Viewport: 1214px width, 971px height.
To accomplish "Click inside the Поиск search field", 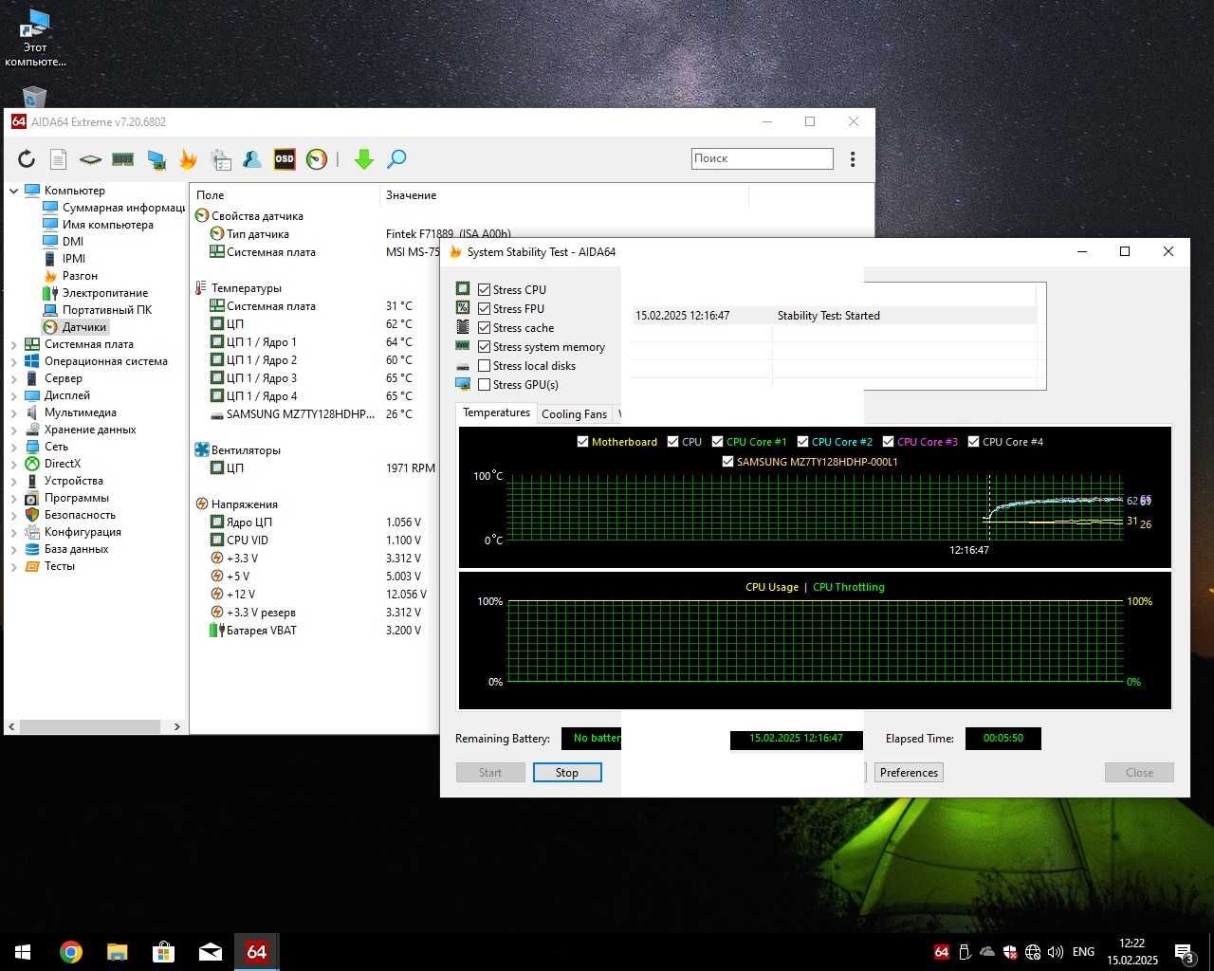I will (763, 158).
